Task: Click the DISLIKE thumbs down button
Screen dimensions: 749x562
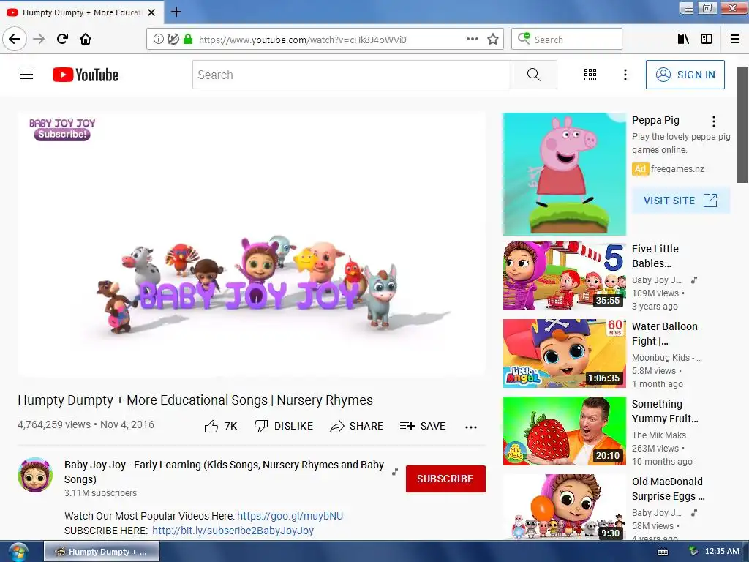Action: coord(284,426)
